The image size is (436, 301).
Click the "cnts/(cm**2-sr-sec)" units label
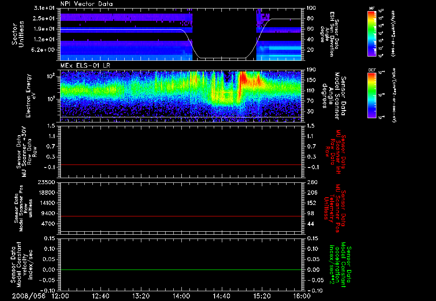point(393,33)
